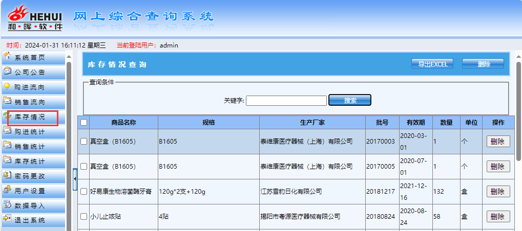522x231 pixels.
Task: Click the 导出EXCEL button
Action: pos(432,64)
